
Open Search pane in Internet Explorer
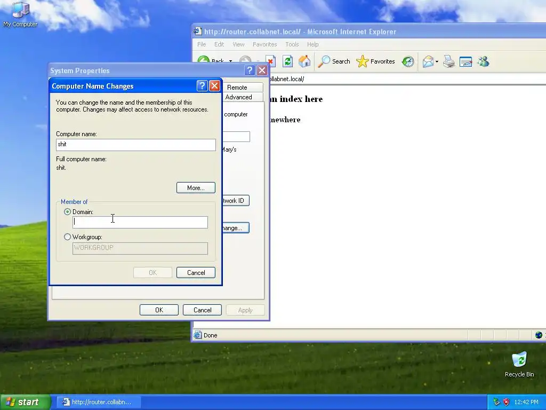pos(334,61)
